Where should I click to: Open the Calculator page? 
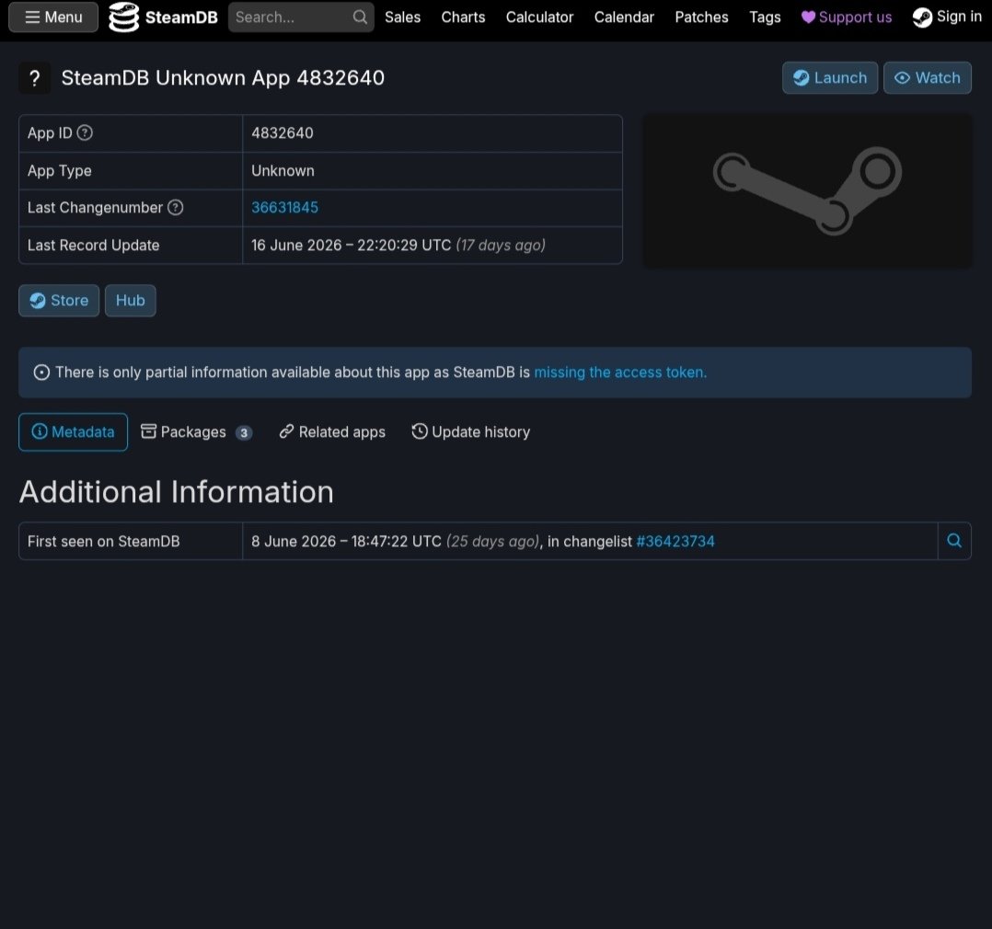[539, 17]
